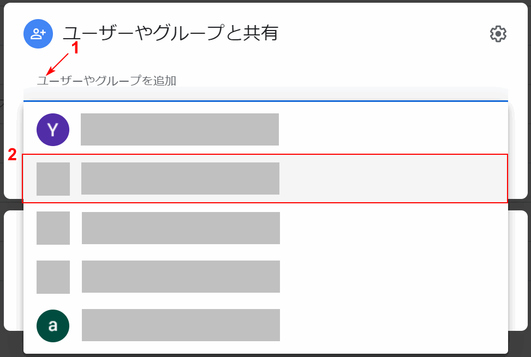Choose the redacted name in the highlighted row
This screenshot has width=531, height=357.
tap(180, 179)
